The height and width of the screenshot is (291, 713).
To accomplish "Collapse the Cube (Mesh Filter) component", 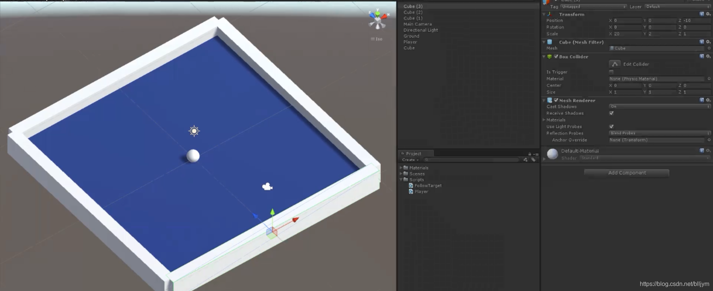I will tap(544, 42).
